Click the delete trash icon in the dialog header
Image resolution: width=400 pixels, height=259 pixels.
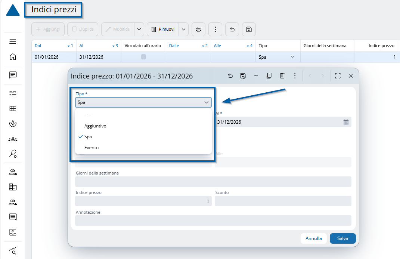point(282,76)
